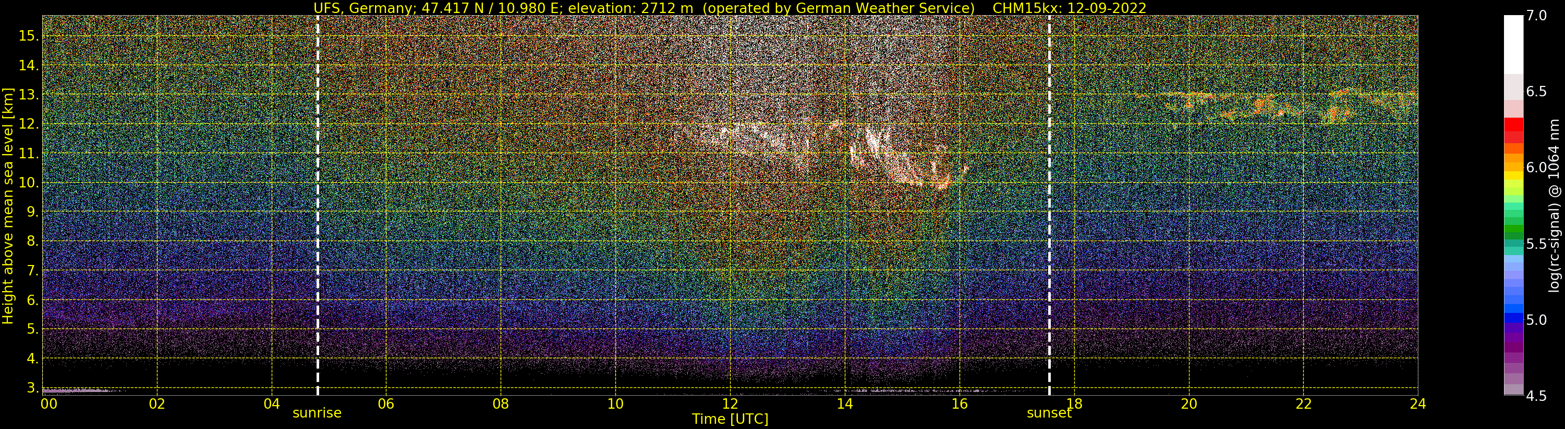The width and height of the screenshot is (1565, 429).
Task: Click height axis tick '14.'
Action: tap(29, 66)
